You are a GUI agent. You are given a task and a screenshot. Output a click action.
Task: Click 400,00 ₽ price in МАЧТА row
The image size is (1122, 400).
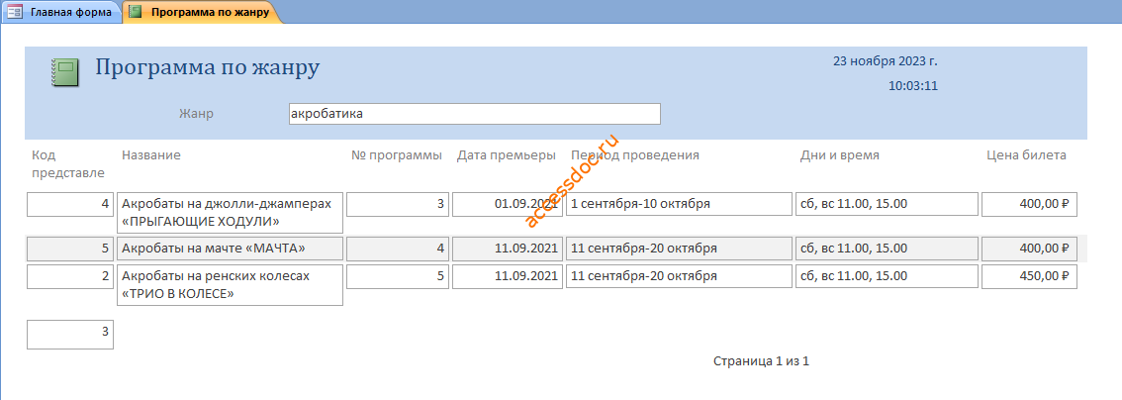click(1029, 250)
